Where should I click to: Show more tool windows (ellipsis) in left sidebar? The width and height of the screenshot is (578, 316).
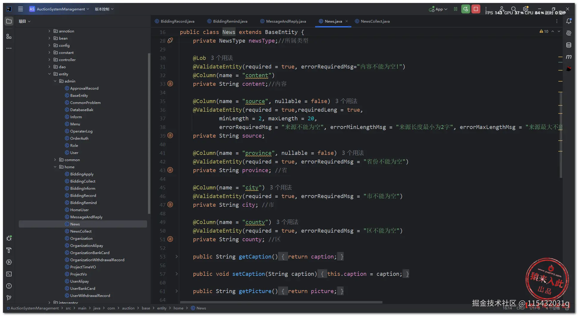click(x=9, y=48)
